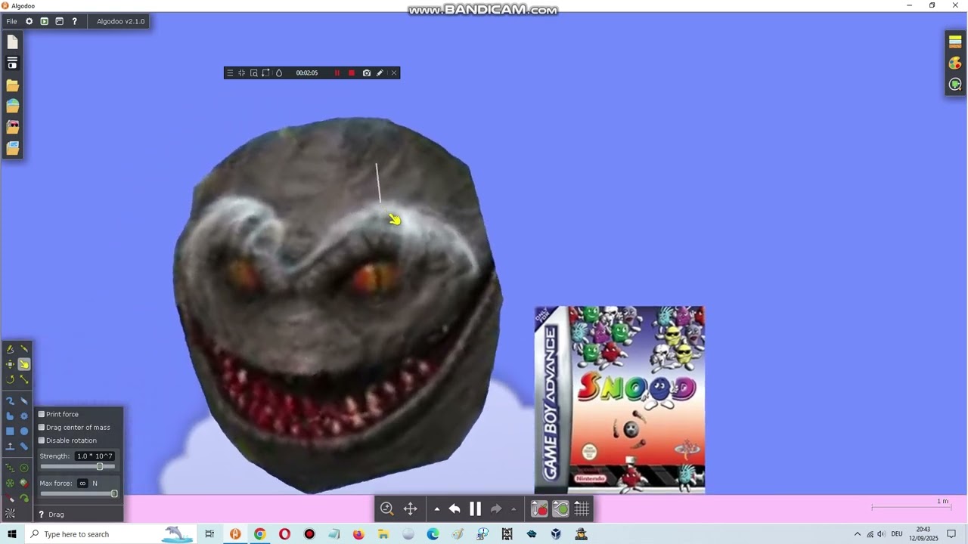Pause the simulation
Screen dimensions: 968x544
(475, 508)
